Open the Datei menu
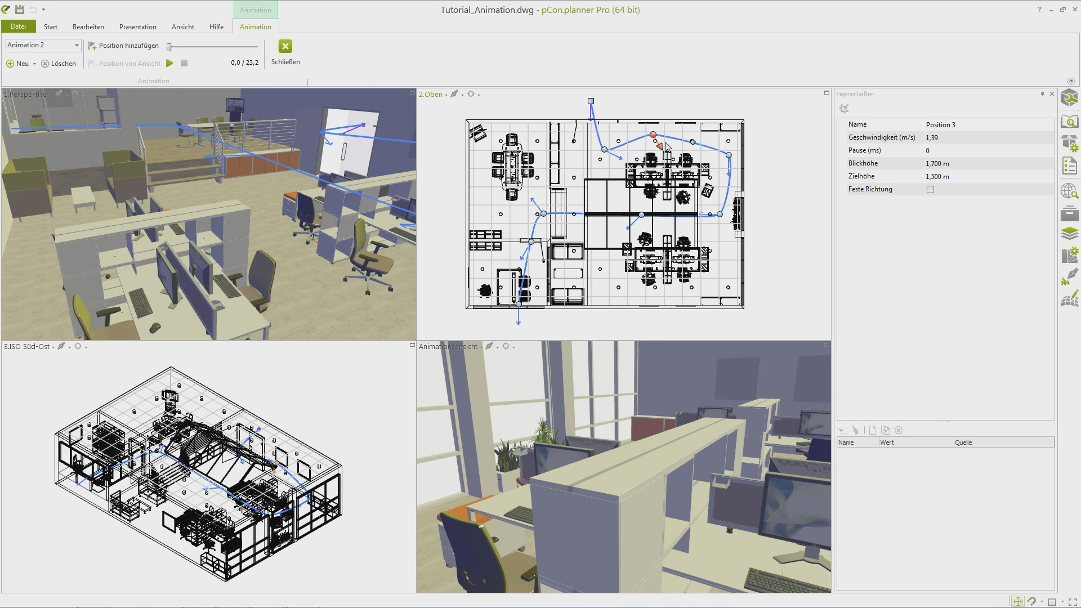The image size is (1081, 608). pyautogui.click(x=19, y=26)
